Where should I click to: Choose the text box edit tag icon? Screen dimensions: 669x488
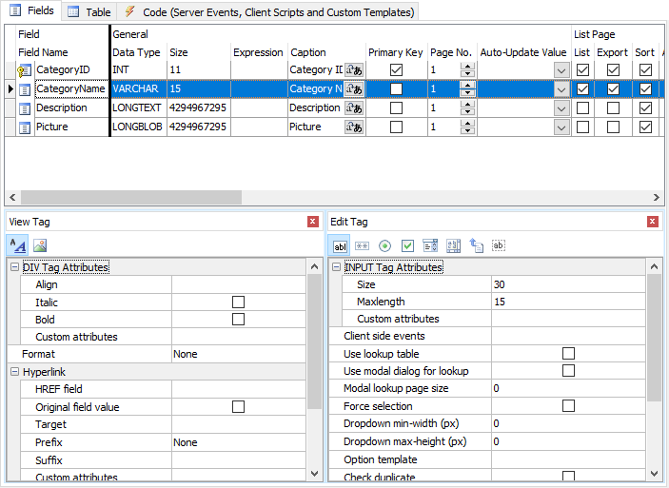pyautogui.click(x=341, y=245)
